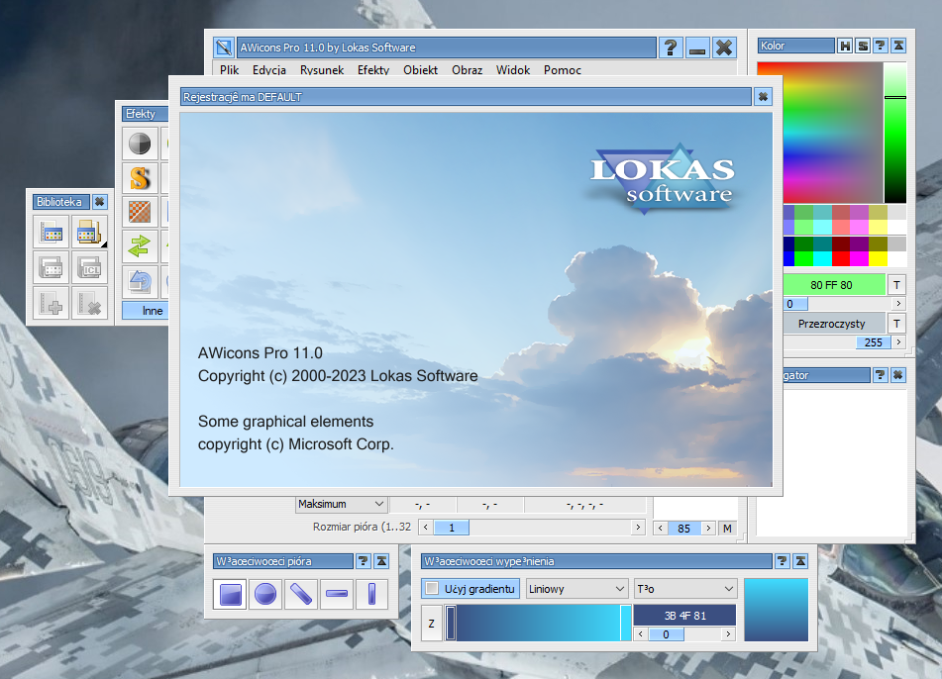Select the horizontal pen shape
The width and height of the screenshot is (942, 679).
click(x=337, y=594)
